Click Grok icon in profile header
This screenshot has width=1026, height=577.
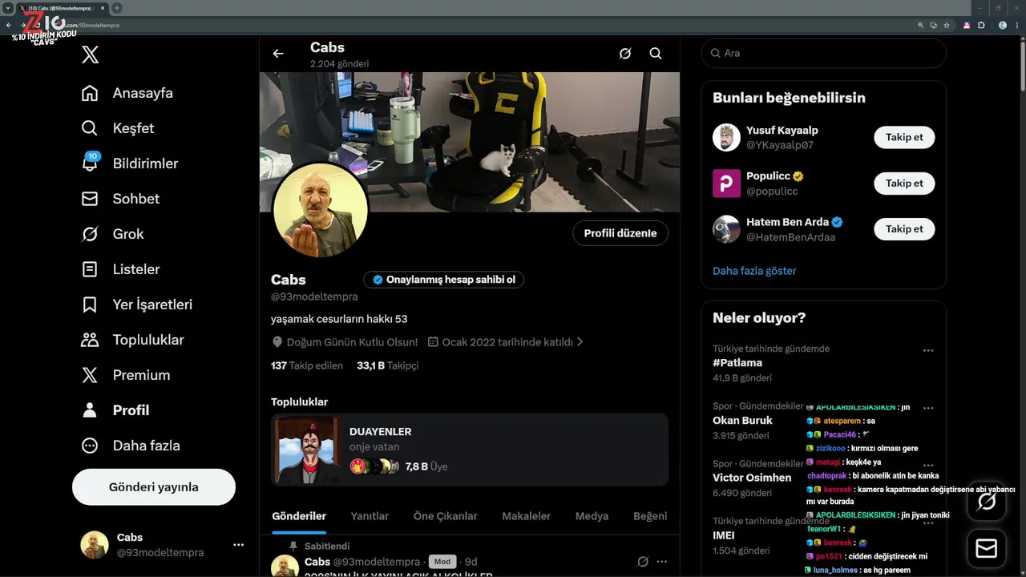tap(625, 54)
